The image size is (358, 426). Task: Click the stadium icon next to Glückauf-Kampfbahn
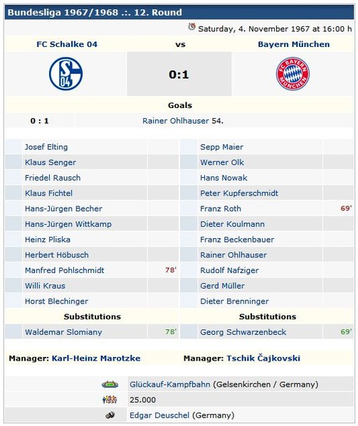pos(110,384)
